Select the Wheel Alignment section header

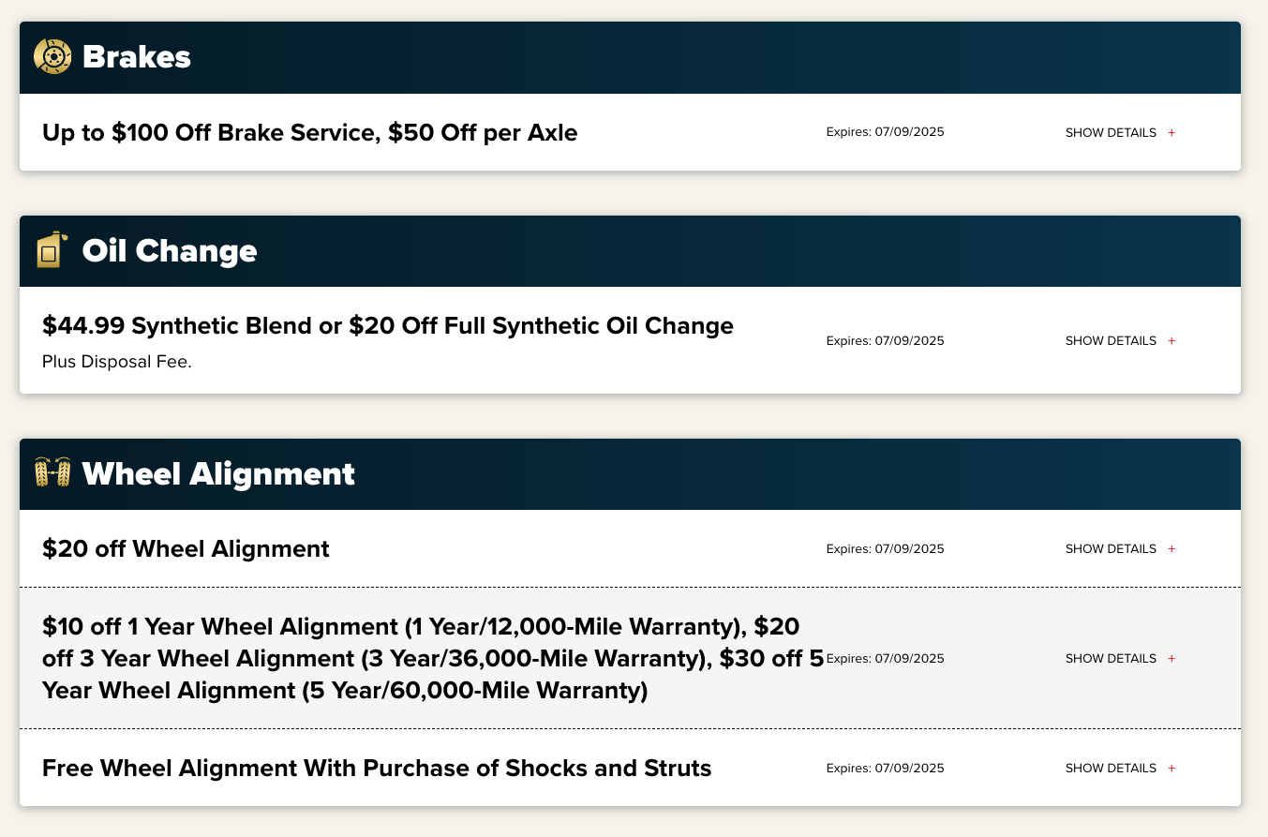(218, 474)
